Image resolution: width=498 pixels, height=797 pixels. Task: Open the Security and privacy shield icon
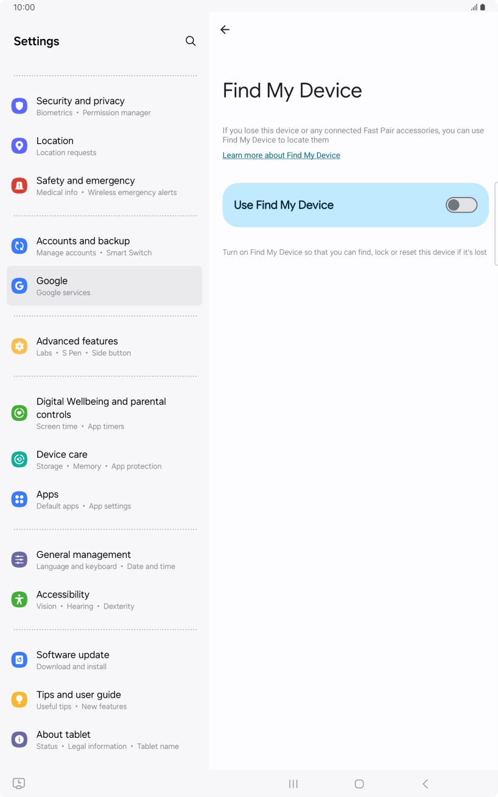click(19, 106)
